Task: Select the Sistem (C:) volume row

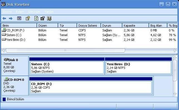Action: 89,35
